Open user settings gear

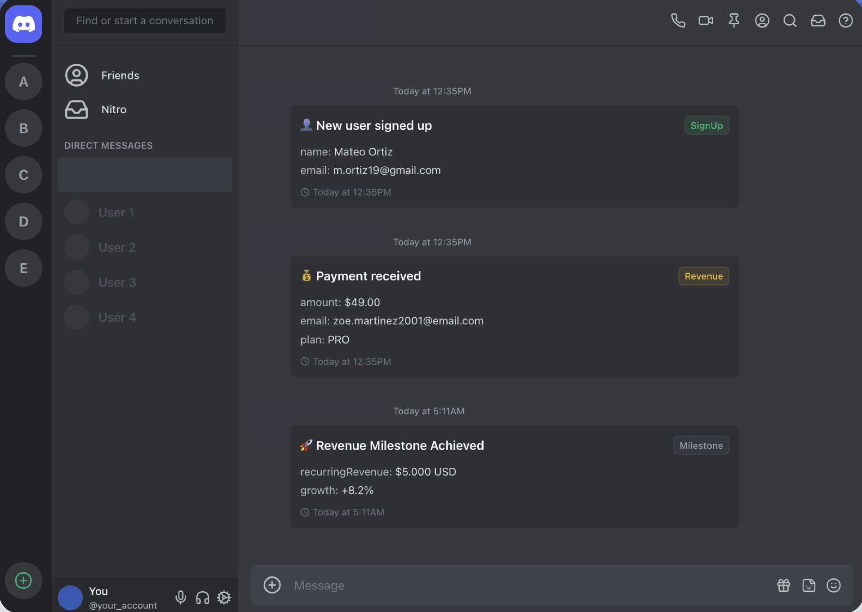click(x=224, y=597)
